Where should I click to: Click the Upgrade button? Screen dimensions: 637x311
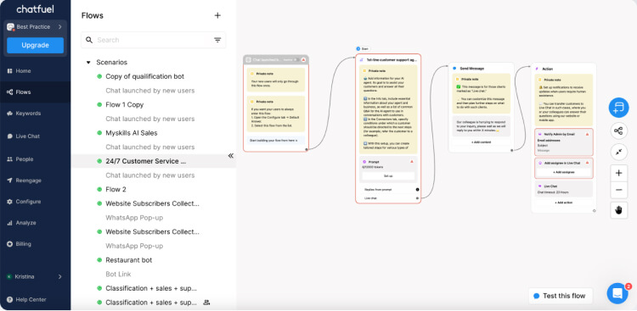coord(36,45)
